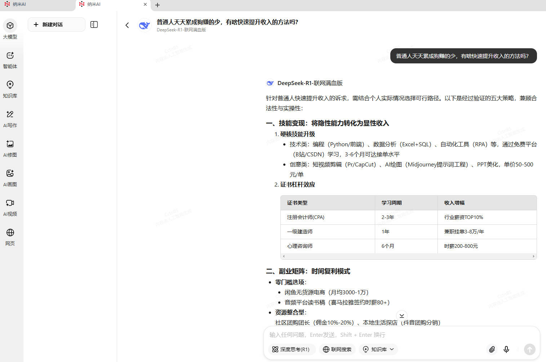Open the AI视频 tool

pos(10,207)
